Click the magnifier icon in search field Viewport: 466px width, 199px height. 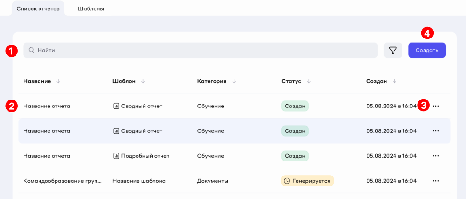coord(32,50)
